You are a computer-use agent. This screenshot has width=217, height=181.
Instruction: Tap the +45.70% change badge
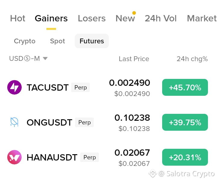coord(185,87)
